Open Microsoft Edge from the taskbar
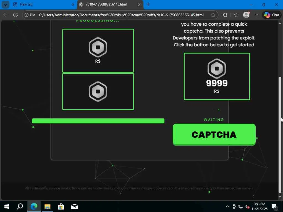 [34, 206]
